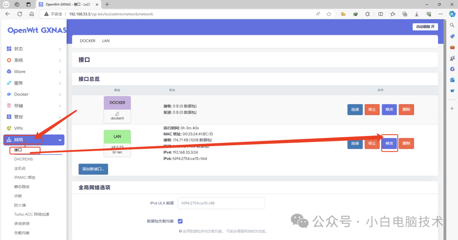Open the browser extensions puzzle icon
Image resolution: width=458 pixels, height=240 pixels.
click(x=367, y=14)
